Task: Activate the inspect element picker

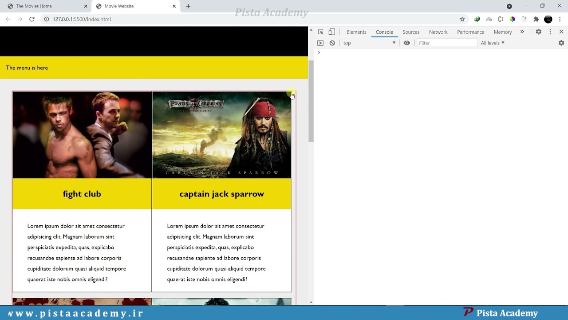Action: click(321, 32)
